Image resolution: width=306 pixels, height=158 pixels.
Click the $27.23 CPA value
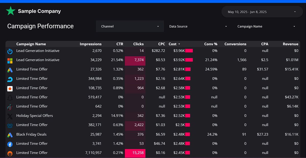[x=263, y=134]
